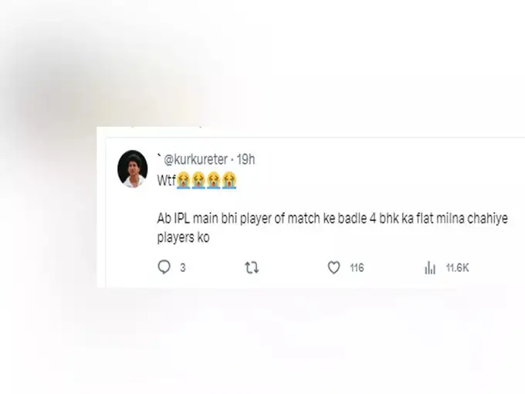Click the word Wtf in the tweet
525x394 pixels.
pos(167,181)
